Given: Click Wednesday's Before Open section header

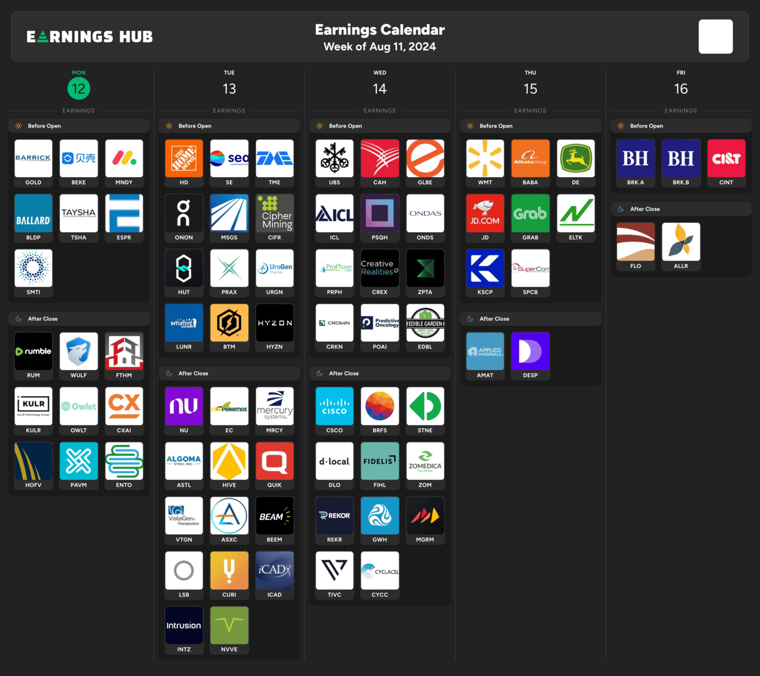Looking at the screenshot, I should pyautogui.click(x=380, y=126).
